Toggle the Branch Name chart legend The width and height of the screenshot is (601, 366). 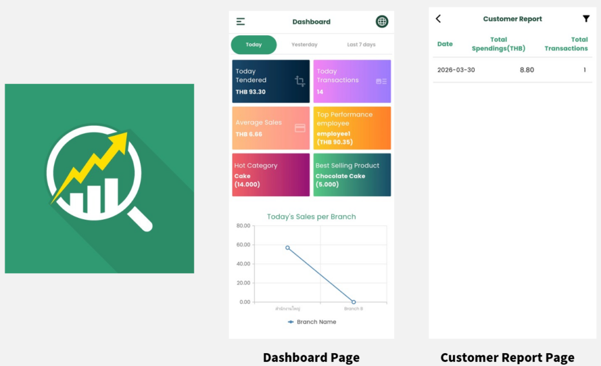(x=312, y=322)
